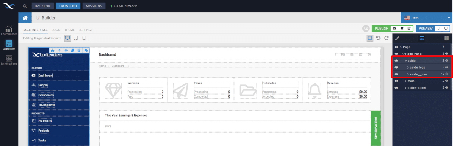Screen dimensions: 453x146
Task: Switch to desktop view for editing page
Action: (x=68, y=38)
